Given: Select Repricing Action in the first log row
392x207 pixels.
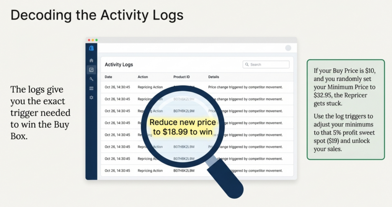Looking at the screenshot, I should coord(150,87).
